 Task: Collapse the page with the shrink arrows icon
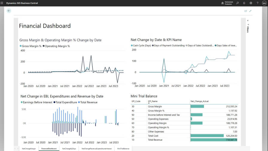point(250,11)
